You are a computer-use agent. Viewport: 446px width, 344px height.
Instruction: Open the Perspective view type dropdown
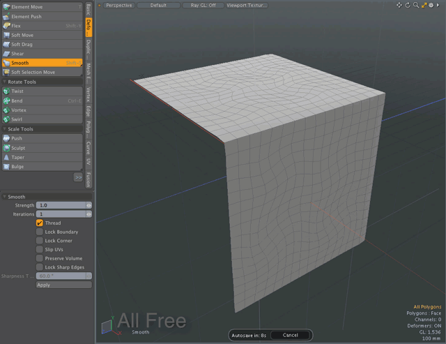[118, 5]
